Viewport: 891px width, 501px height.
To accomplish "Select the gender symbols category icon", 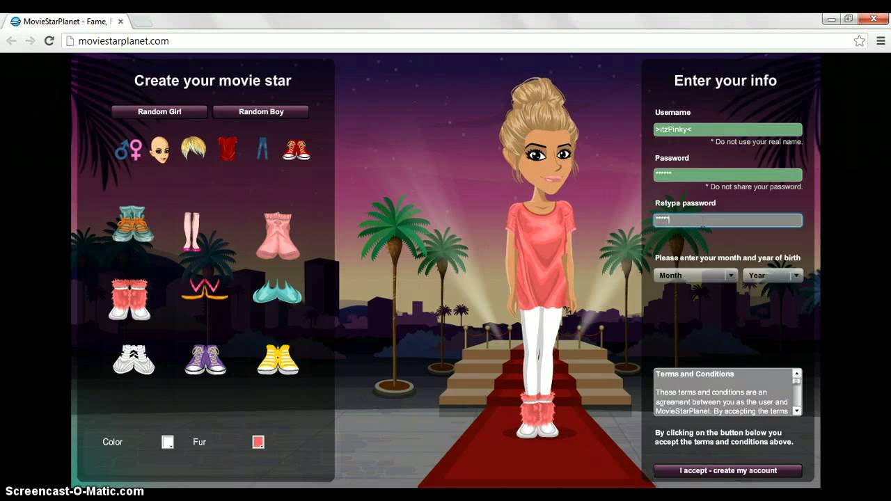I will click(129, 149).
